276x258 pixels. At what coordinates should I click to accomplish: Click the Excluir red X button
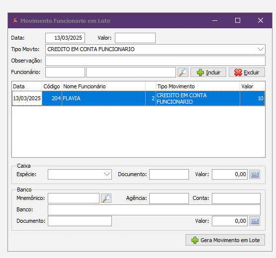[247, 72]
